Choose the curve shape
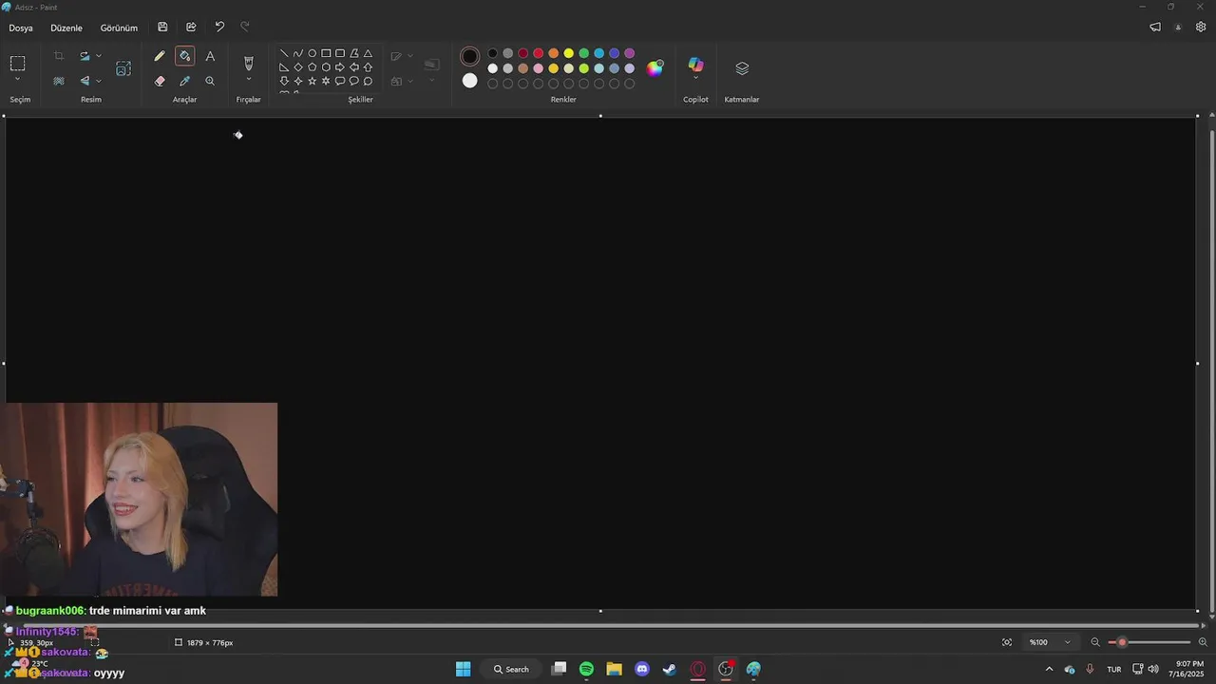1216x684 pixels. [298, 53]
